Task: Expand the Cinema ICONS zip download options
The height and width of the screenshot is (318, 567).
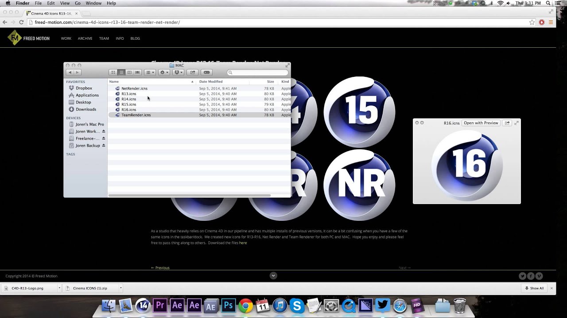Action: pos(120,288)
